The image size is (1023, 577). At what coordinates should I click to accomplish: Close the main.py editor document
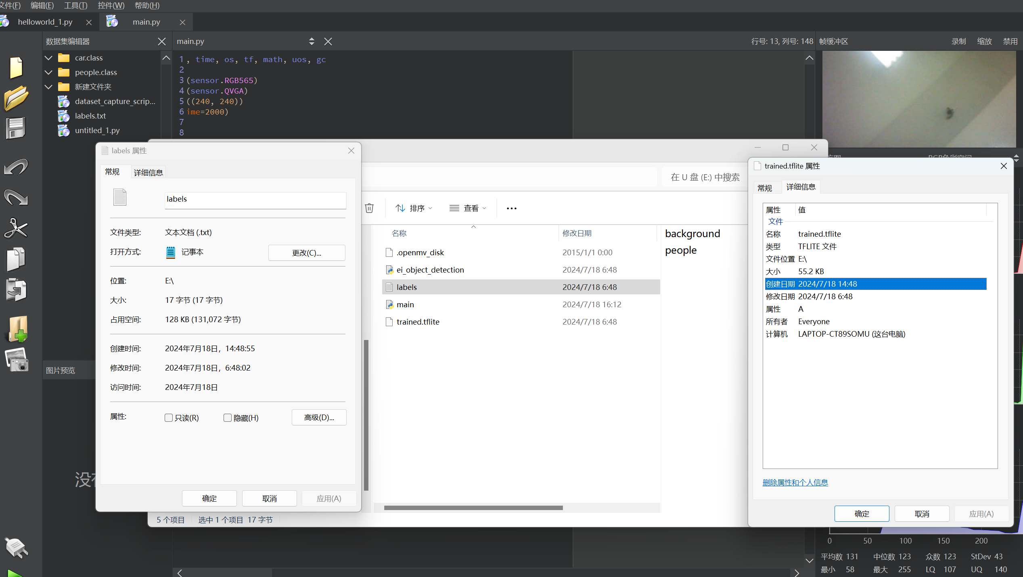click(328, 42)
